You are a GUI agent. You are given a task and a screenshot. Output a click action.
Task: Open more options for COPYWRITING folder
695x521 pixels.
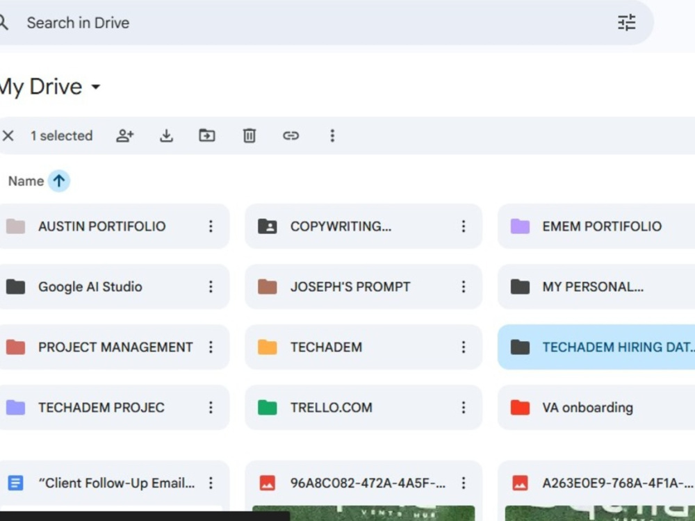tap(463, 226)
